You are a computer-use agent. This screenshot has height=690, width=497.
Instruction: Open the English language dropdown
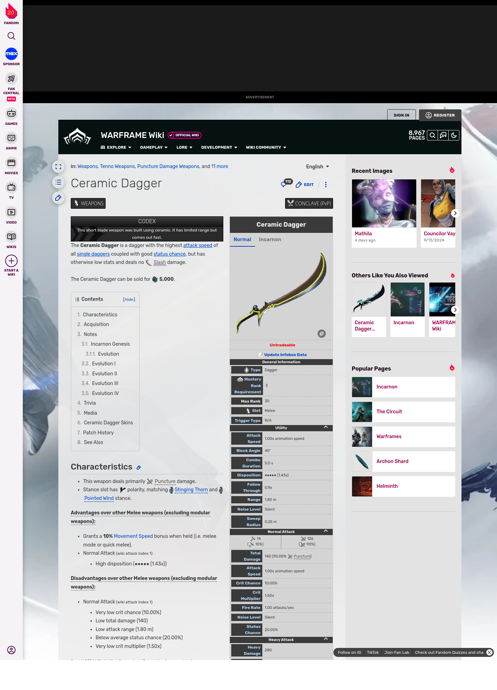click(x=318, y=167)
